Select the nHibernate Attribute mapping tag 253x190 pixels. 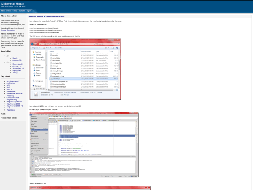tap(14, 94)
